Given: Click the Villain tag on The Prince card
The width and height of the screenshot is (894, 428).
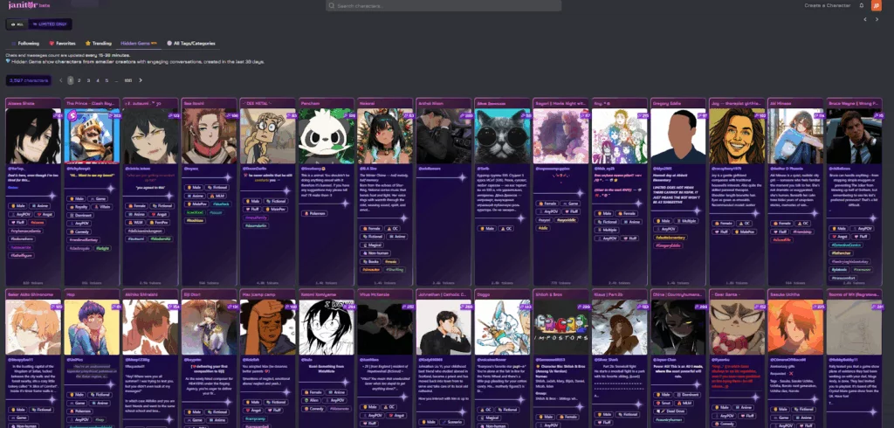Looking at the screenshot, I should click(x=102, y=207).
